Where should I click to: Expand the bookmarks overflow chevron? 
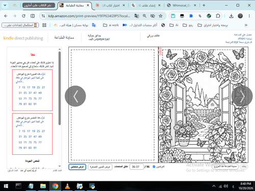(246, 25)
